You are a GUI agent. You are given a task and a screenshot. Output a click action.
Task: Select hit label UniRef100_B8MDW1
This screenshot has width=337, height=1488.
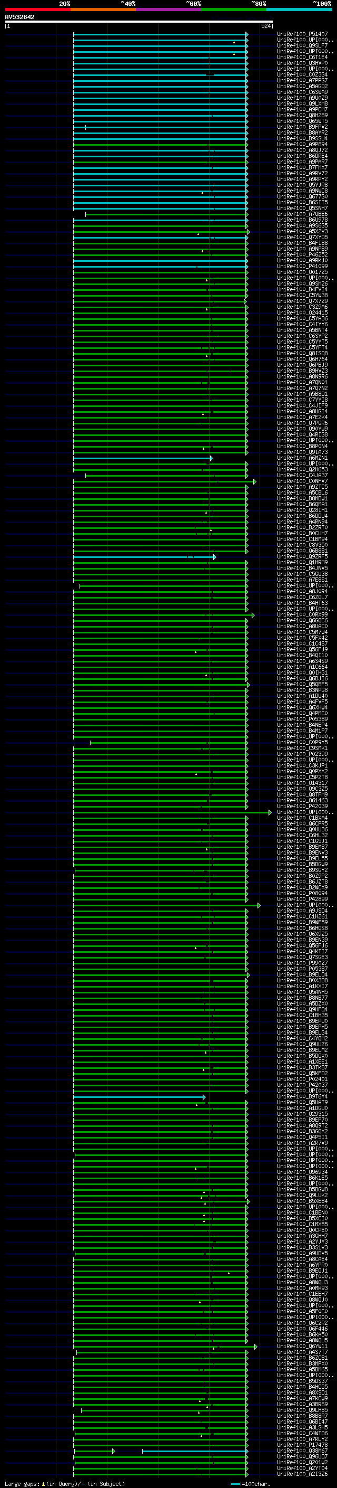pos(302,498)
